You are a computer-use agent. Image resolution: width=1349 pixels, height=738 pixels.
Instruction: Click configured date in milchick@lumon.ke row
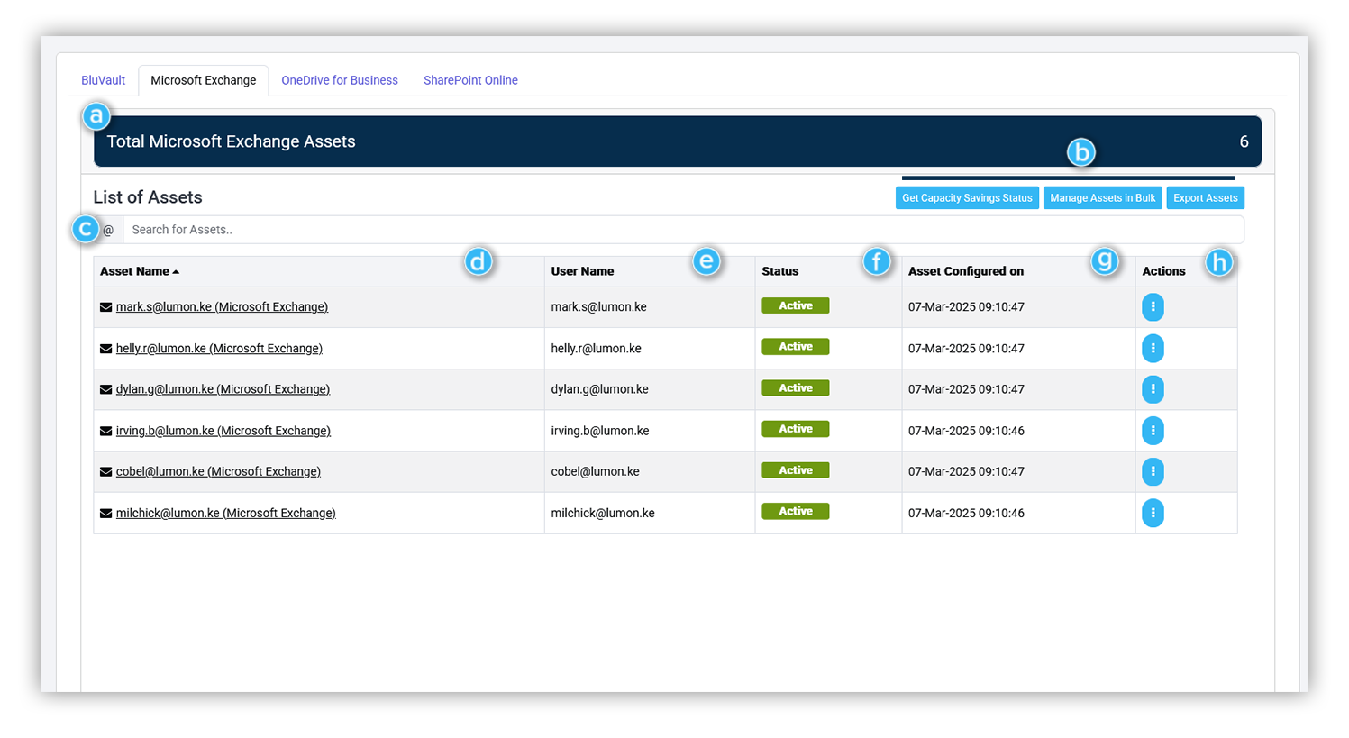pyautogui.click(x=966, y=513)
